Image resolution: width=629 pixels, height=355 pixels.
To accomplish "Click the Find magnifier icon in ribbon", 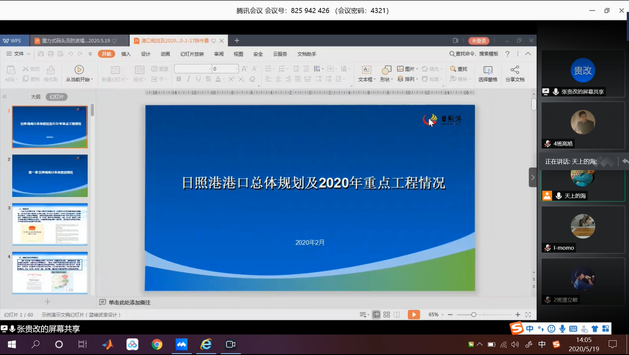I will click(x=453, y=69).
